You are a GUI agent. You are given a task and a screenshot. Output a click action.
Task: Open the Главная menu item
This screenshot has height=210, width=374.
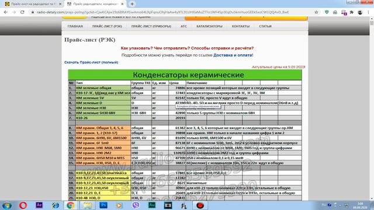(x=75, y=26)
